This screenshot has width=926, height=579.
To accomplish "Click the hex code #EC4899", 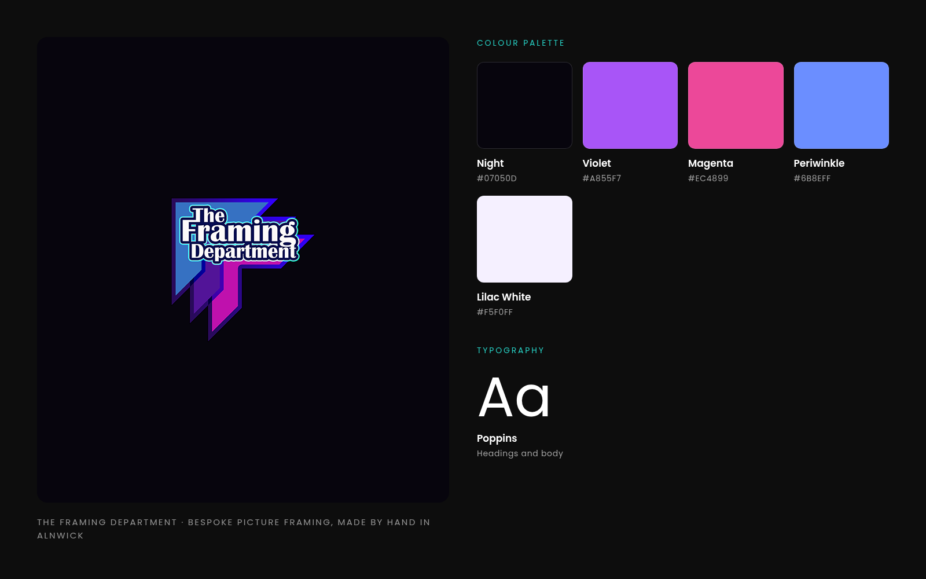I will pos(708,178).
